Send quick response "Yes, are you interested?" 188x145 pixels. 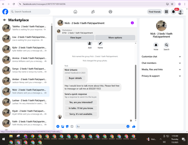point(81,103)
